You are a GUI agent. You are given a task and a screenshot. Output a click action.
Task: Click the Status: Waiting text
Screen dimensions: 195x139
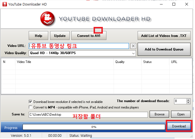[81, 136]
